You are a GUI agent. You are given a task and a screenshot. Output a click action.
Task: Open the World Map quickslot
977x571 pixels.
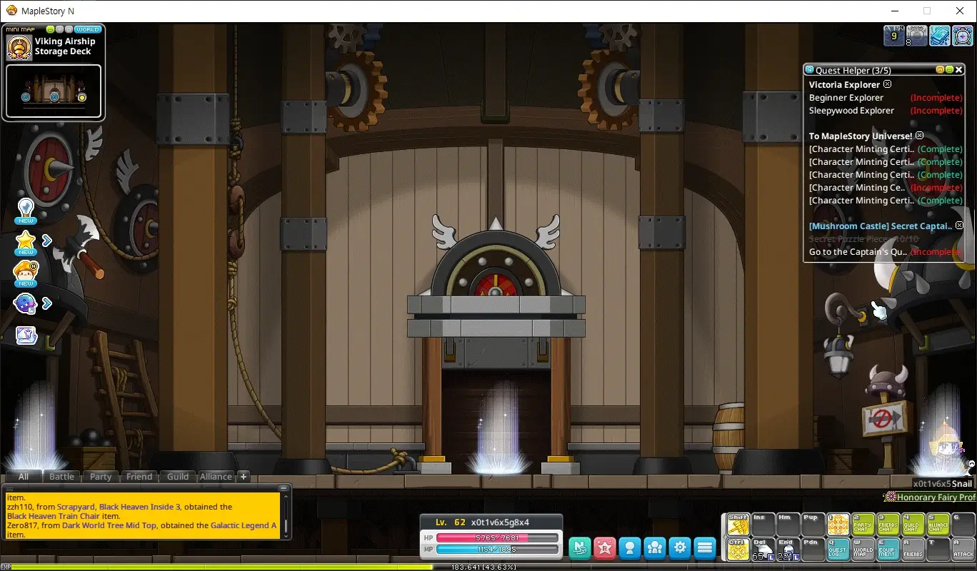(x=863, y=549)
